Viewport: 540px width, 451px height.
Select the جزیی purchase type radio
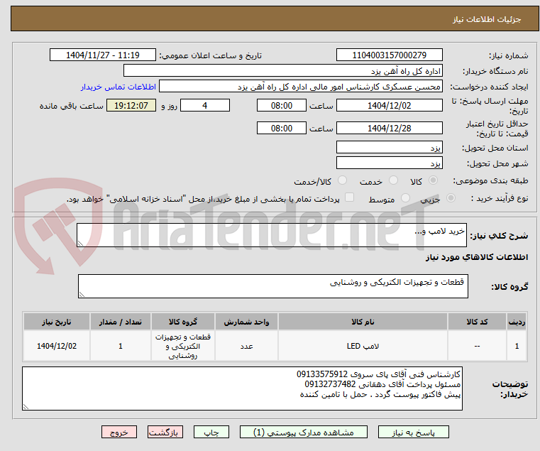coord(451,198)
